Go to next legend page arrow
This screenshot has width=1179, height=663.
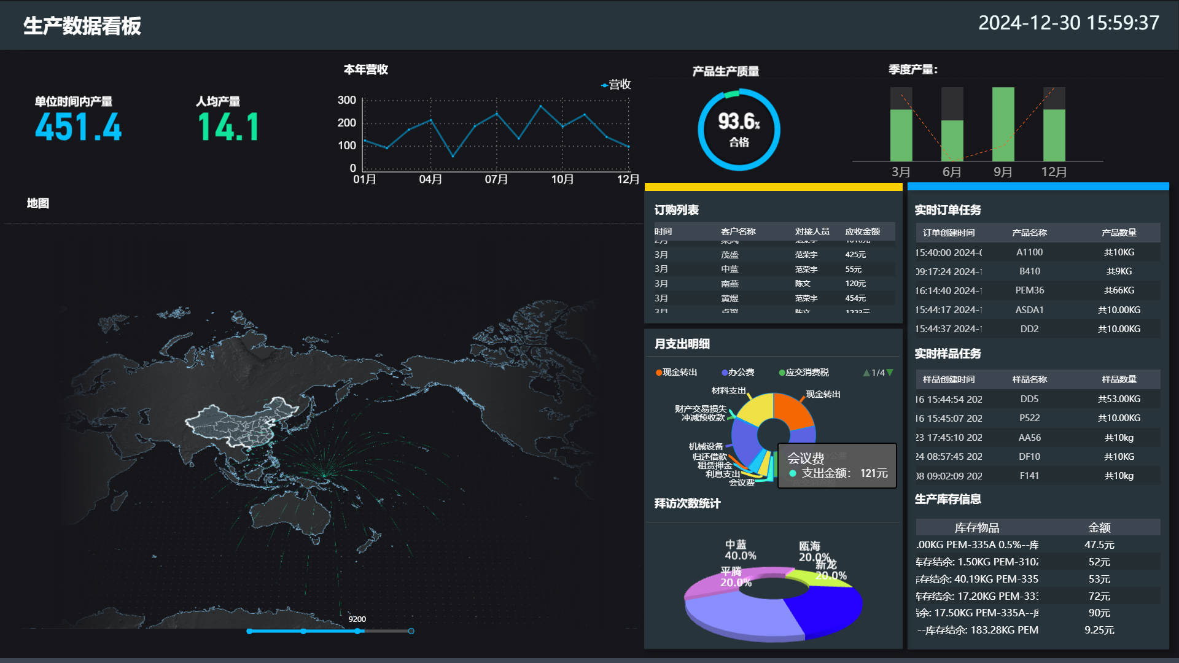coord(890,373)
